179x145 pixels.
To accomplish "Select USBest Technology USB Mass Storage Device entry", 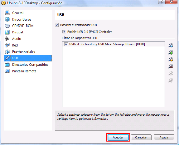I will 107,44.
